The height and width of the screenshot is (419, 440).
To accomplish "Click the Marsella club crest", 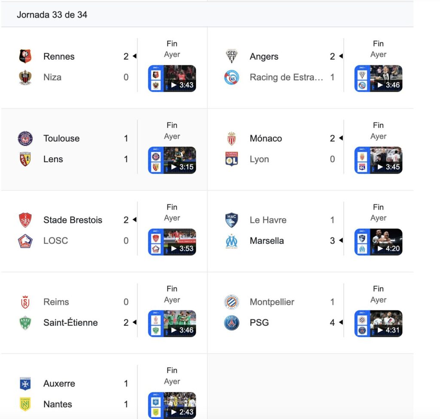I will pos(232,241).
